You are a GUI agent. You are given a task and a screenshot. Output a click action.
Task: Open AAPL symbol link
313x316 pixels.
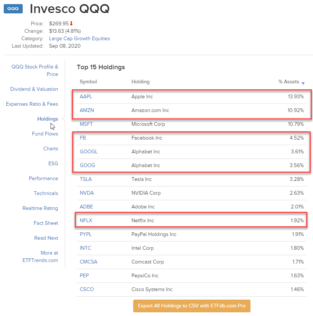[86, 96]
